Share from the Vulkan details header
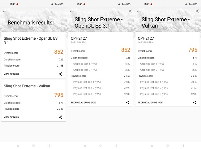Screen dimensions: 201x149 coord(197,11)
